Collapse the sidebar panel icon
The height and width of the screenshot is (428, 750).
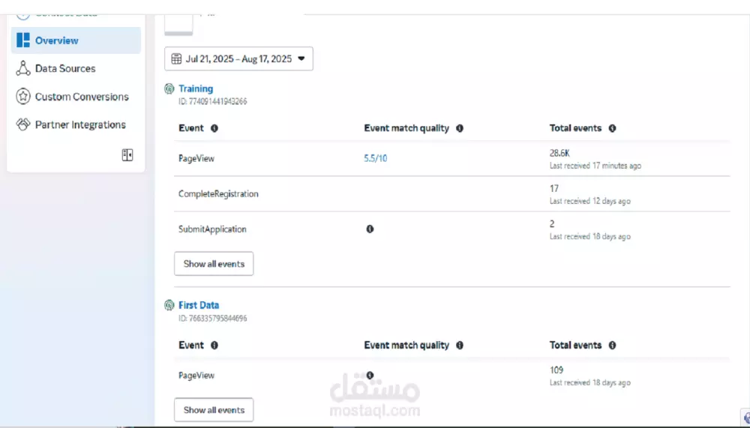[x=127, y=155]
